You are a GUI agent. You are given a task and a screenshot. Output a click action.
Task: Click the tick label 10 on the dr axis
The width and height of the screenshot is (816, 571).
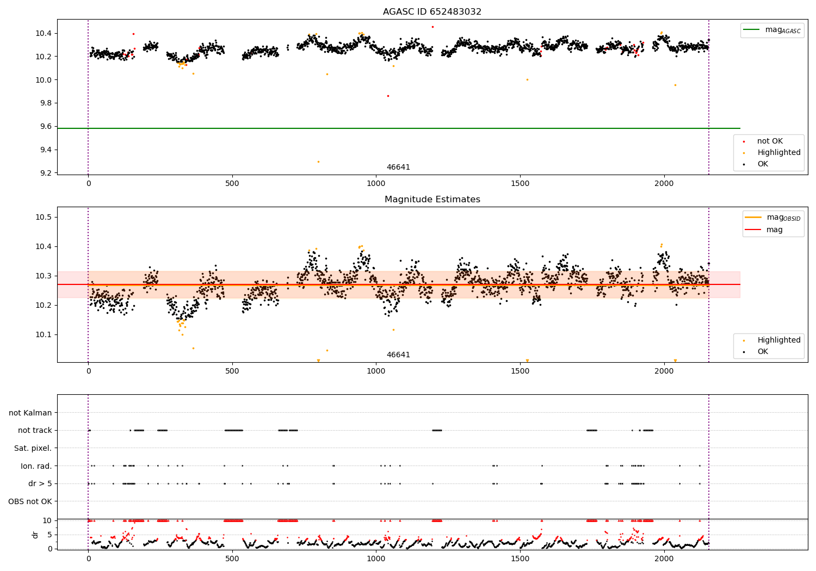click(x=47, y=520)
